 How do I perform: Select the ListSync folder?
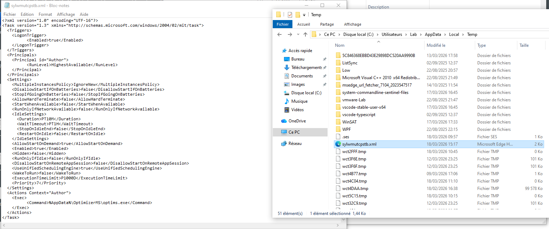coord(350,63)
